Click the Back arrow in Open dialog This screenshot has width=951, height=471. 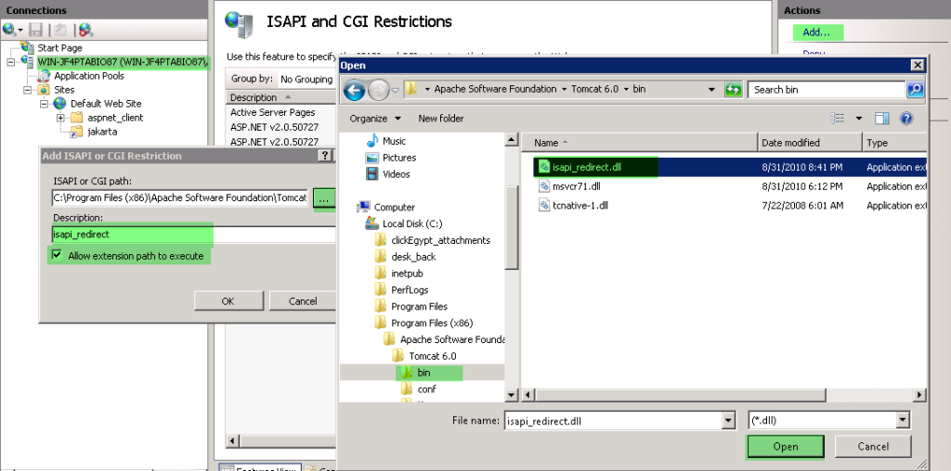tap(354, 90)
